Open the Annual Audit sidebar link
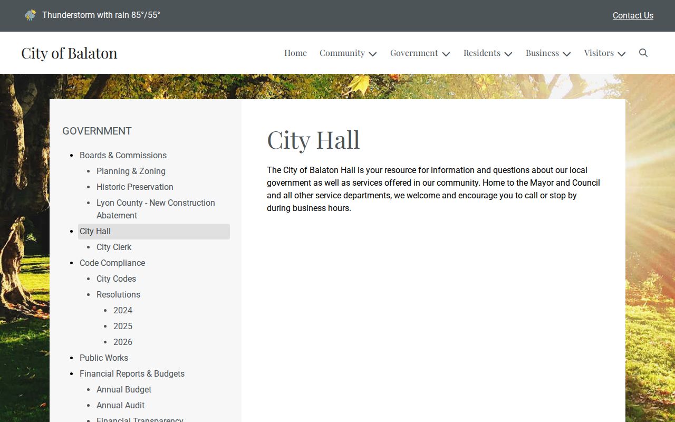Viewport: 675px width, 422px height. [120, 405]
